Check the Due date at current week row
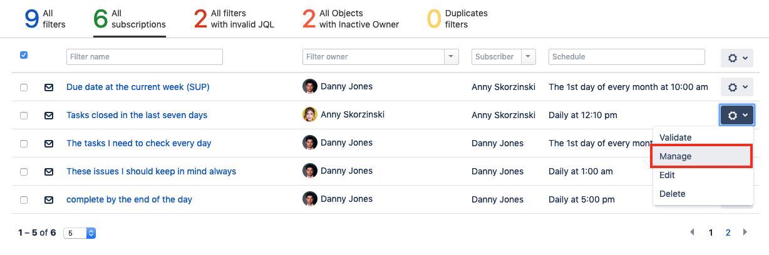 click(x=24, y=87)
